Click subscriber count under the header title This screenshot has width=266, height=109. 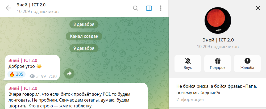tap(38, 11)
